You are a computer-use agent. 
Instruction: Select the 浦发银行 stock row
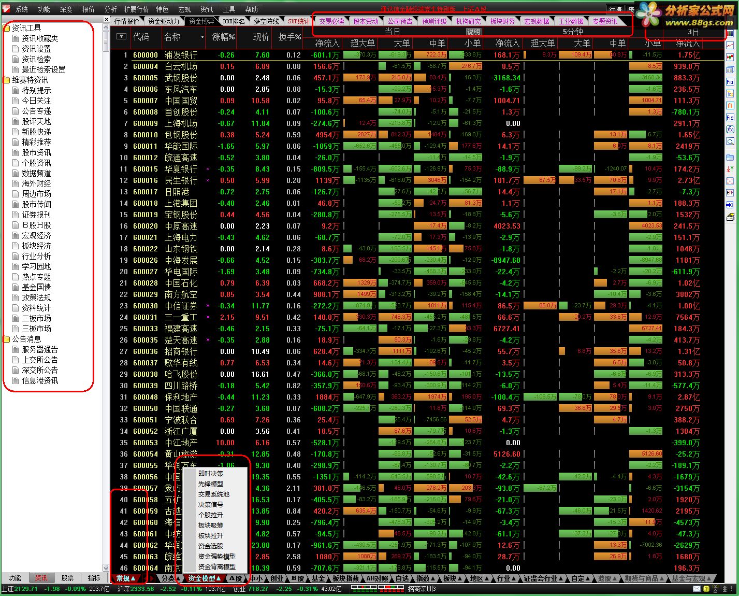click(x=417, y=55)
